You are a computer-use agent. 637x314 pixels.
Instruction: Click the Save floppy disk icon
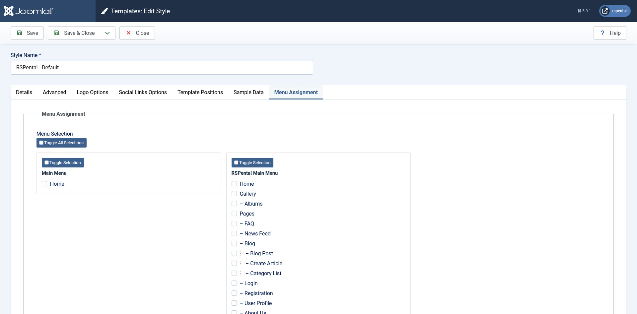point(20,33)
